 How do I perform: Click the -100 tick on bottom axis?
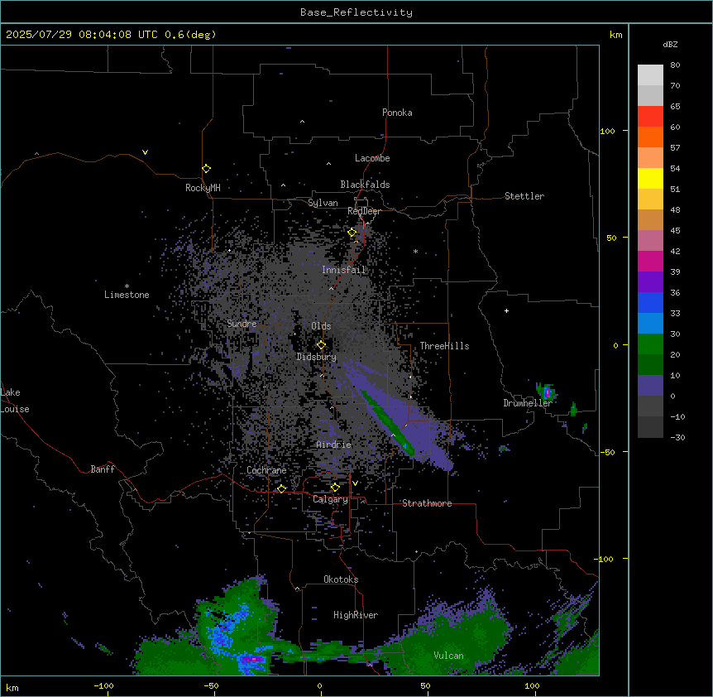coord(103,685)
